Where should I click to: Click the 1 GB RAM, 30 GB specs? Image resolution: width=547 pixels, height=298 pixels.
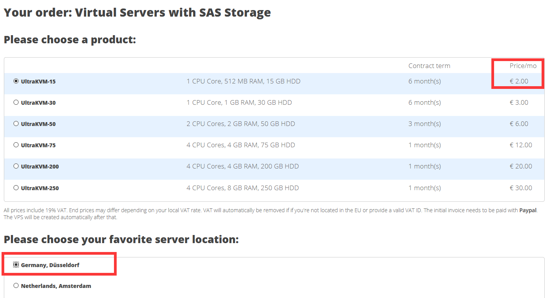[239, 102]
